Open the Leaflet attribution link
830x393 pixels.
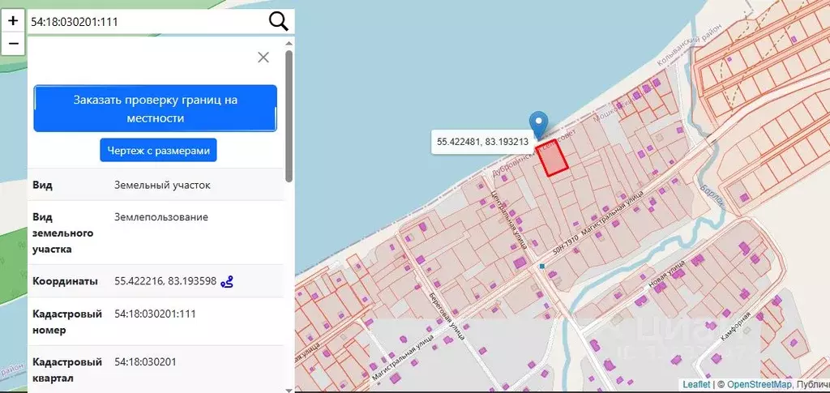click(696, 384)
